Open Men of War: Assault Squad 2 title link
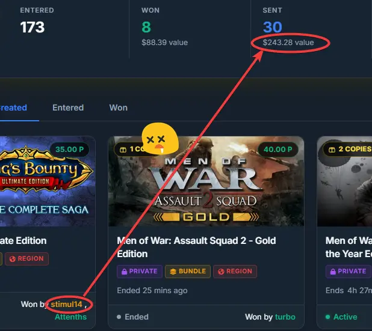372x331 pixels. pos(196,247)
